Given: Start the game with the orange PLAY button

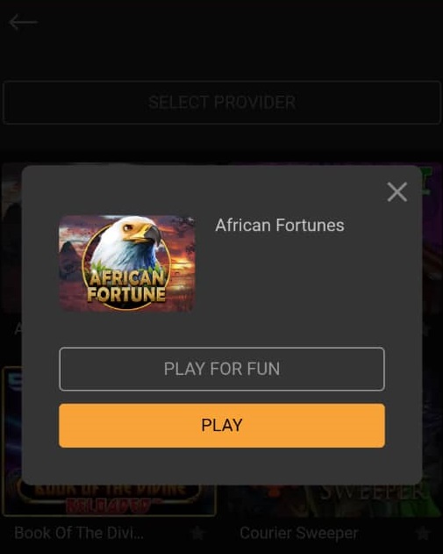Looking at the screenshot, I should pos(222,426).
